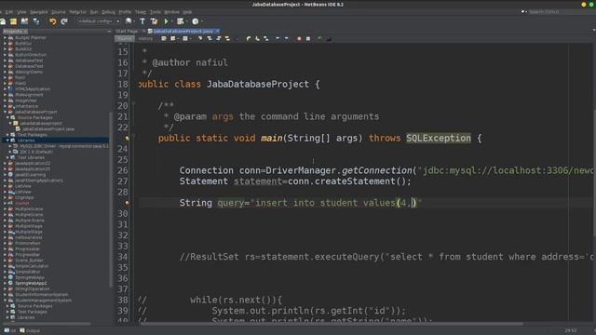Click the New File toolbar icon

click(3, 21)
